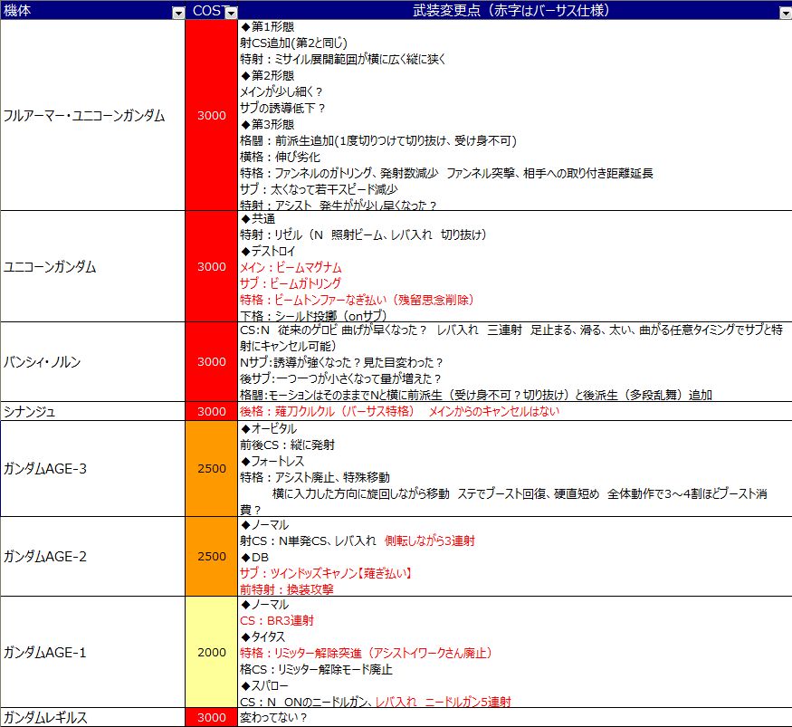Select the red 3000 cost cell for フルアーマー・ユニコーンガンダム
792x727 pixels.
click(212, 115)
